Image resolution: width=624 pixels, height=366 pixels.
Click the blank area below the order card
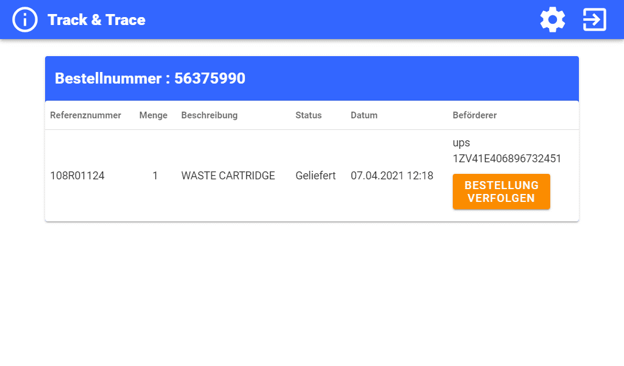pyautogui.click(x=312, y=293)
